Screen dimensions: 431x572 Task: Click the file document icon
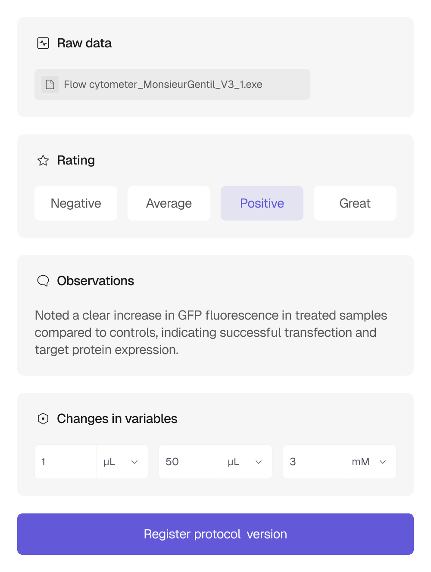click(x=50, y=84)
